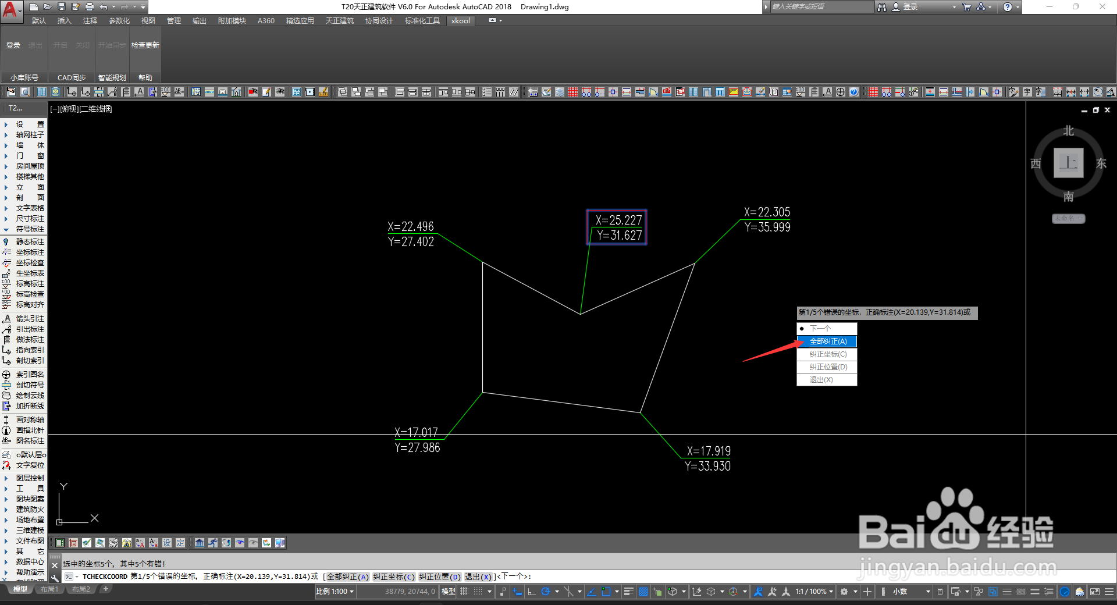Open the annotation scale 1:1 / 100% dropdown
Viewport: 1117px width, 605px height.
click(x=814, y=592)
